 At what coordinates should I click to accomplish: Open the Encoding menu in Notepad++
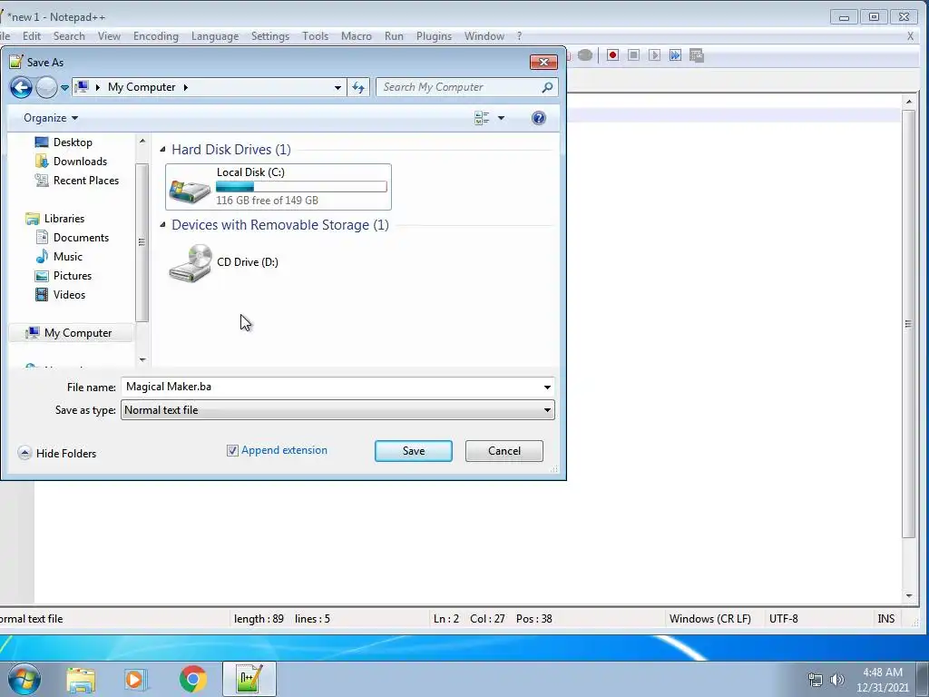point(156,36)
